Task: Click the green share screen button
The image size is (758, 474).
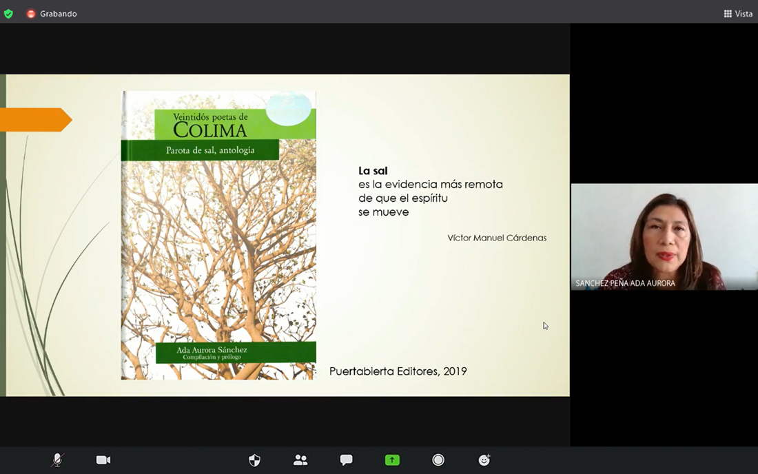Action: (x=392, y=460)
